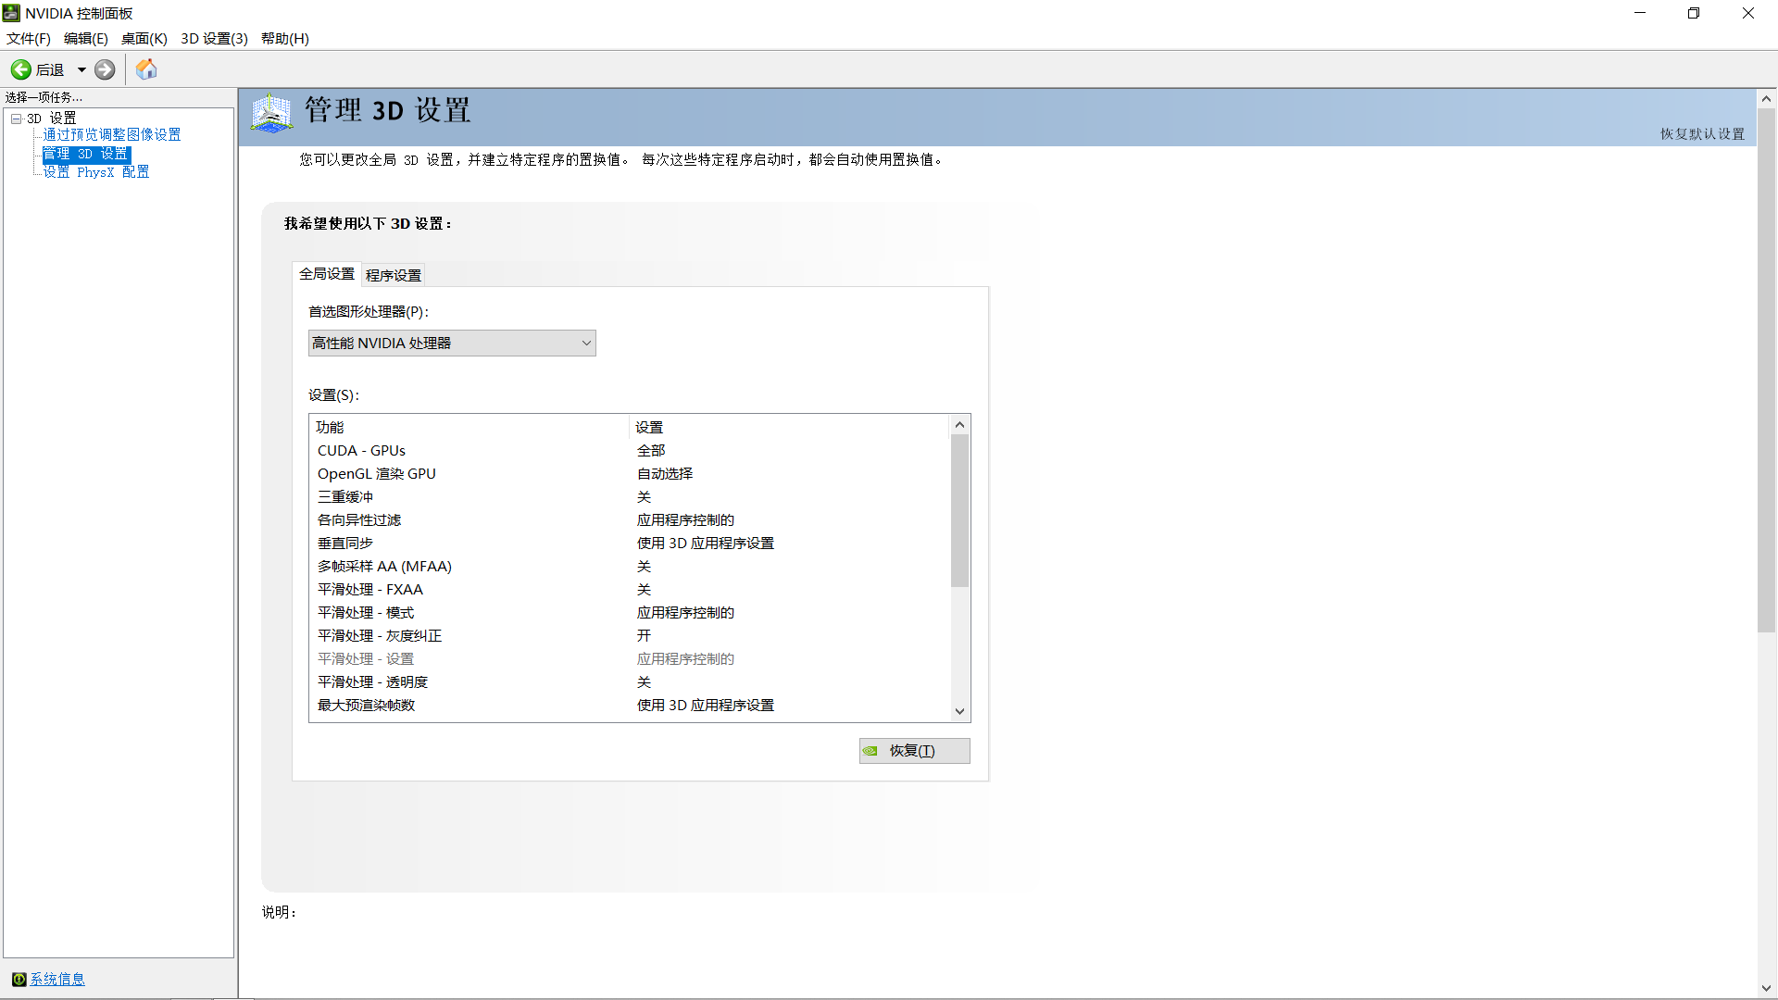
Task: Select the CUDA - GPUs setting row
Action: [630, 451]
